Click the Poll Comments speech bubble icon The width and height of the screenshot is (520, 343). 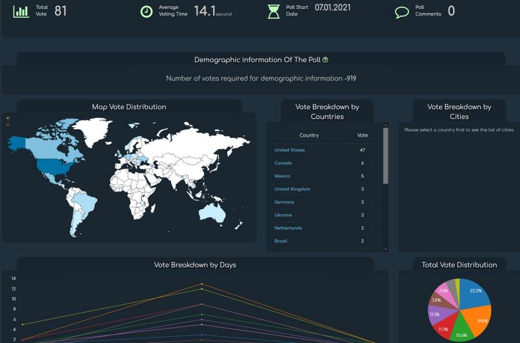(402, 12)
